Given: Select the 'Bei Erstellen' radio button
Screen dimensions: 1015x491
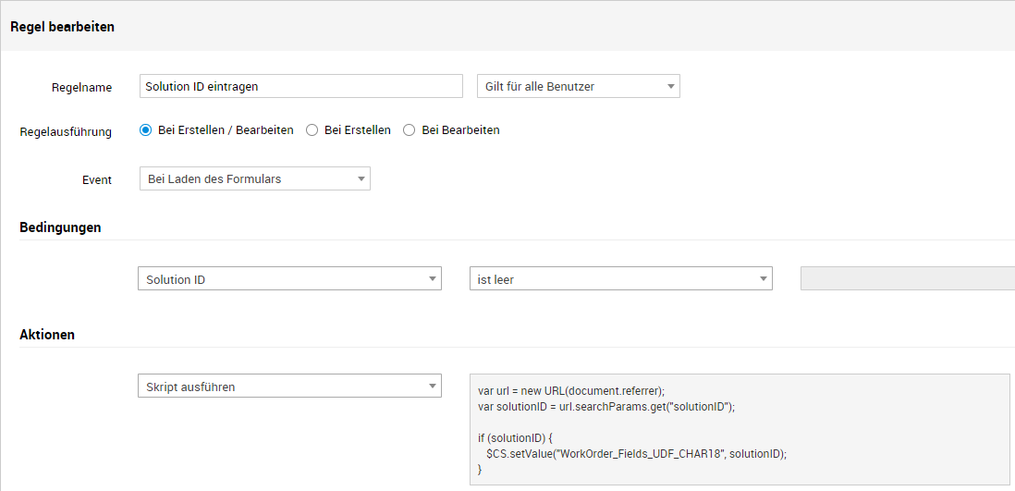Looking at the screenshot, I should click(312, 130).
